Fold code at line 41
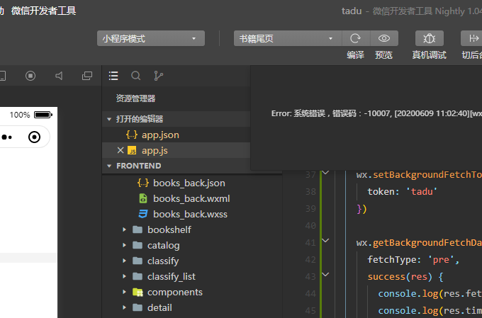This screenshot has height=318, width=482. (x=325, y=241)
